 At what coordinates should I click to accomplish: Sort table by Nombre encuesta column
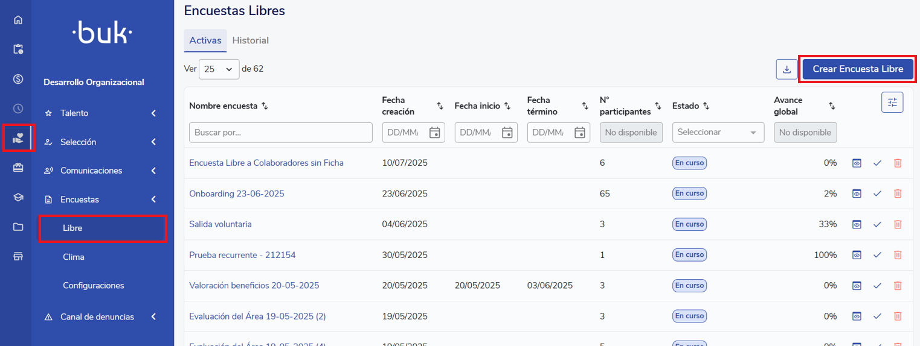265,106
